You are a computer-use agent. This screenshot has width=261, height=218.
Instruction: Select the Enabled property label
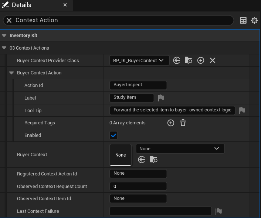(33, 135)
